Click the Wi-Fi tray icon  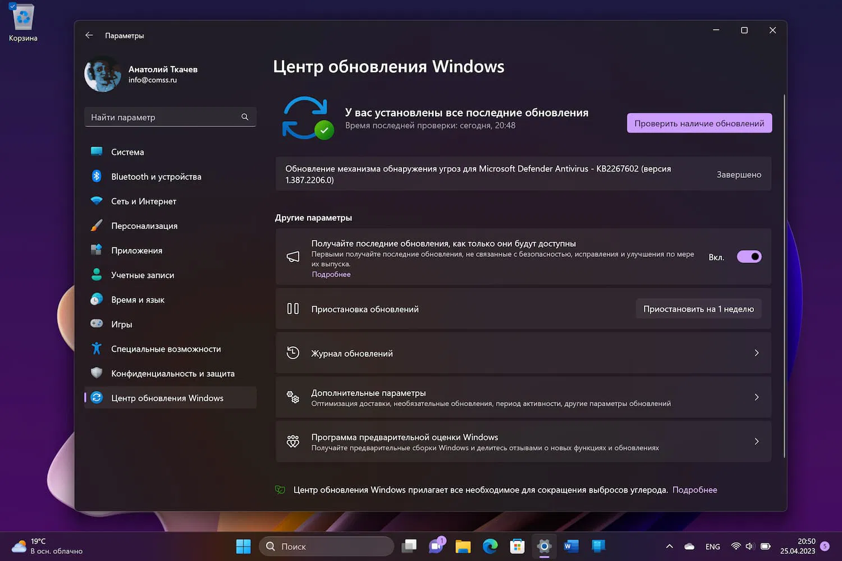tap(736, 546)
